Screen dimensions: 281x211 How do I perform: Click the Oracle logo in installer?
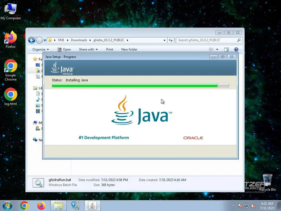click(x=193, y=138)
